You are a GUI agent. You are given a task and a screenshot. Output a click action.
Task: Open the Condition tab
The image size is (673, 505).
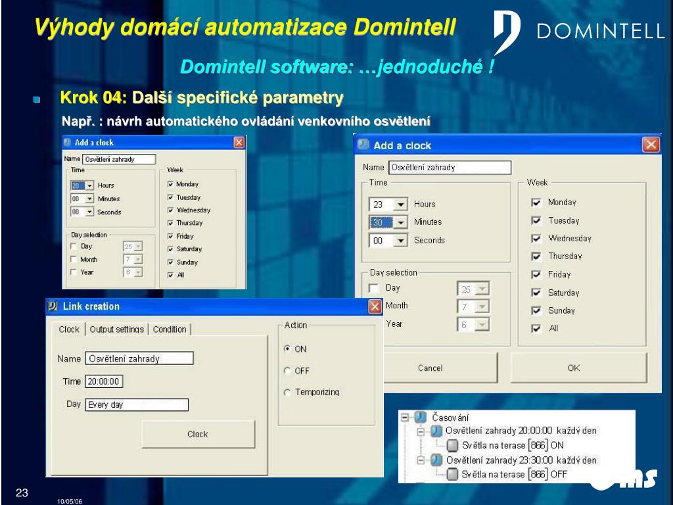[x=170, y=329]
